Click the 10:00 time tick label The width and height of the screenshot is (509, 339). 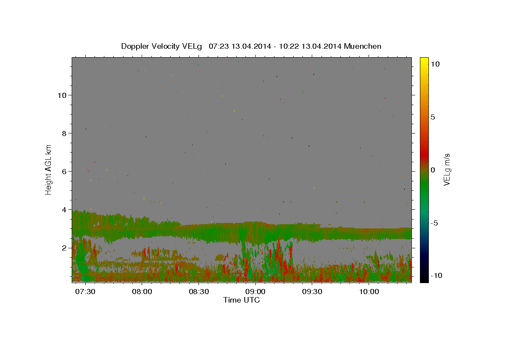(x=369, y=292)
